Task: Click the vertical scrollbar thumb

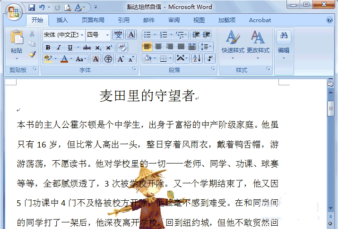Action: (331, 107)
